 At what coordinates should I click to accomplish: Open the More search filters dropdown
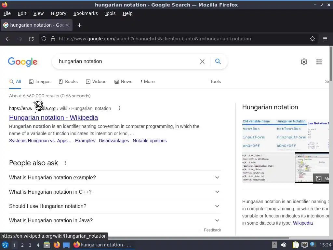point(147,82)
